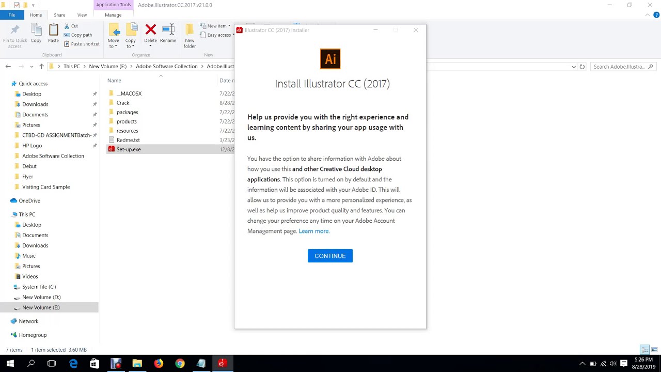661x372 pixels.
Task: Open Music under This PC
Action: 29,256
